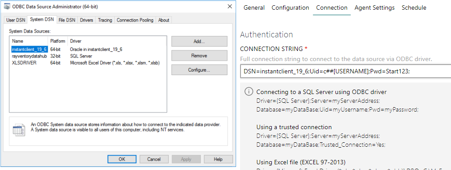Open the Schedule tab

(414, 8)
